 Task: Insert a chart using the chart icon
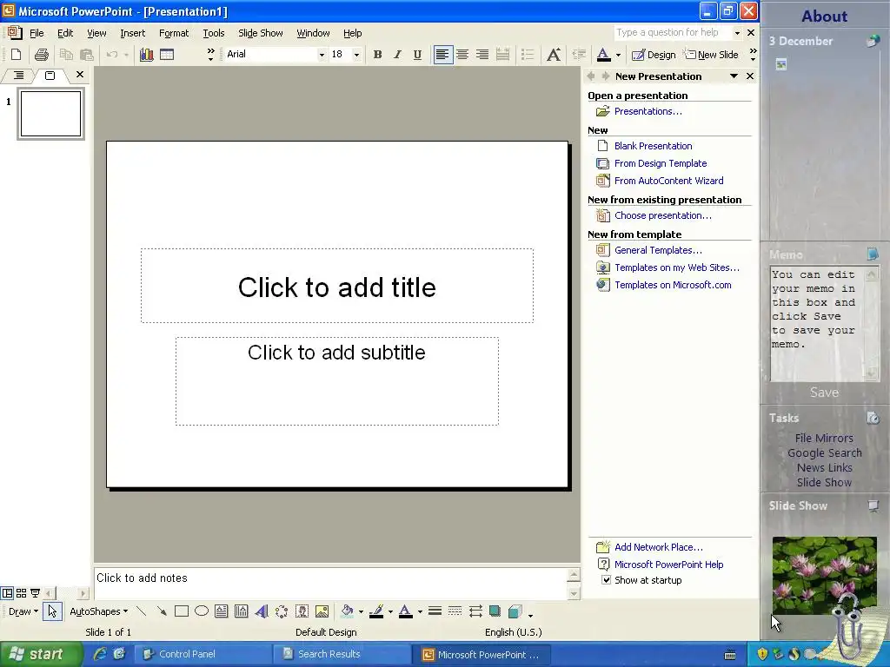click(146, 55)
